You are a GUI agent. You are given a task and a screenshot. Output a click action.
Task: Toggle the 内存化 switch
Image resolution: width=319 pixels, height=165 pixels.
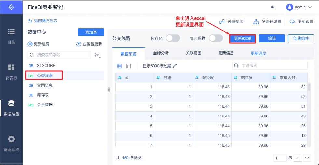(x=173, y=38)
